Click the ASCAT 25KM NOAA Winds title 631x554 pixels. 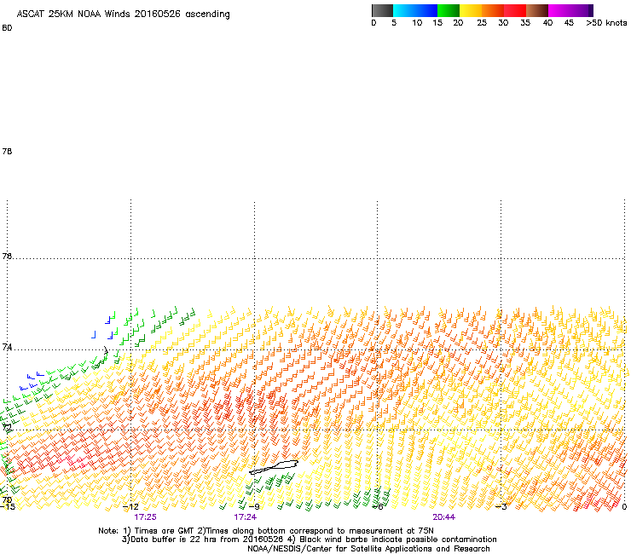(123, 14)
